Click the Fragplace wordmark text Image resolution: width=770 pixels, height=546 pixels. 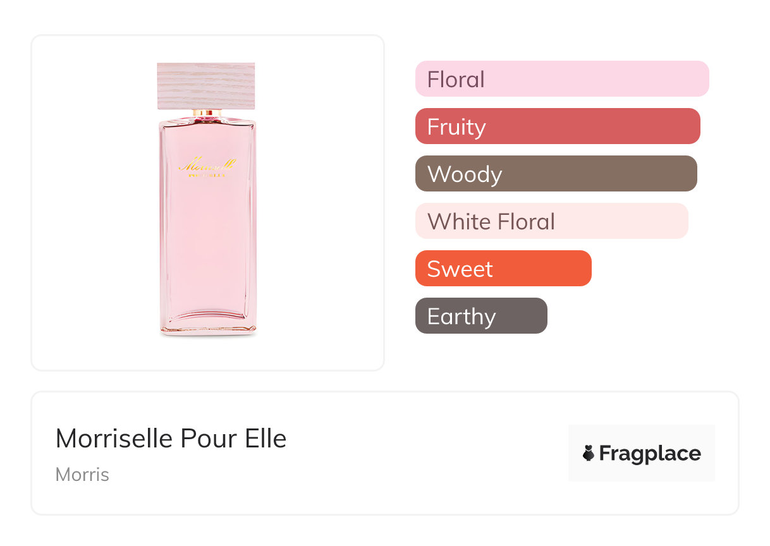tap(650, 453)
